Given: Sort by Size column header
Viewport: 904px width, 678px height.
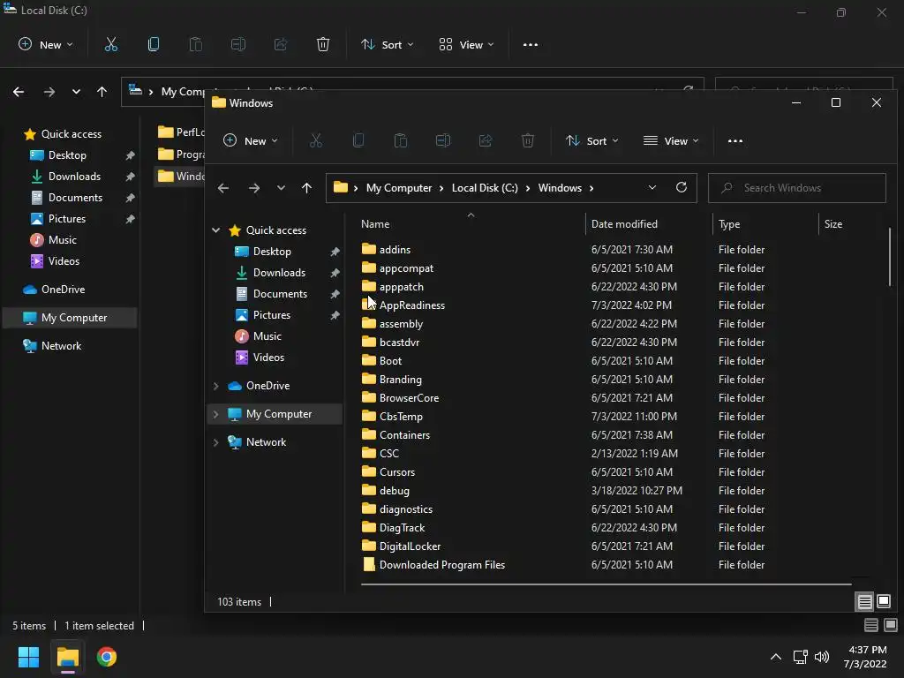Looking at the screenshot, I should click(x=851, y=223).
